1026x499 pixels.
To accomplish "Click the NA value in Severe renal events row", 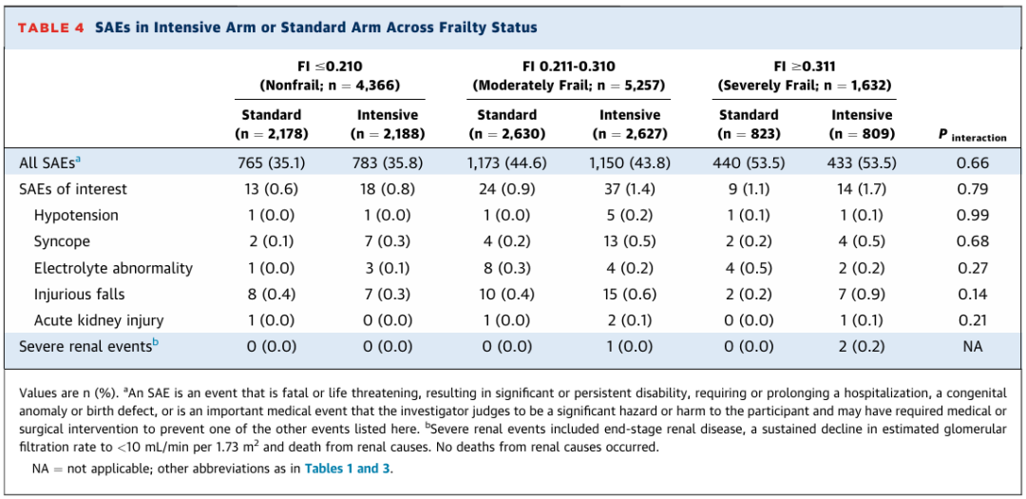I will pyautogui.click(x=972, y=347).
